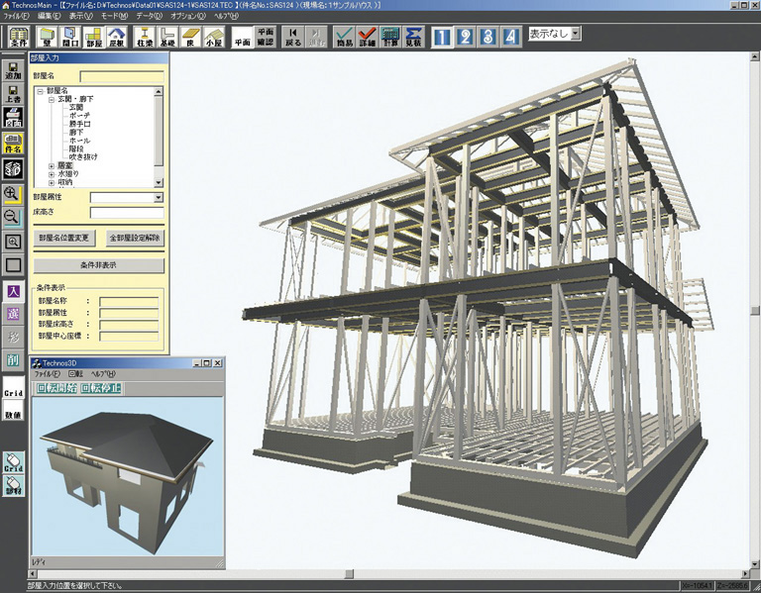Viewport: 761px width, 593px height.
Task: Click the zoom in magnifier icon
Action: [x=13, y=194]
